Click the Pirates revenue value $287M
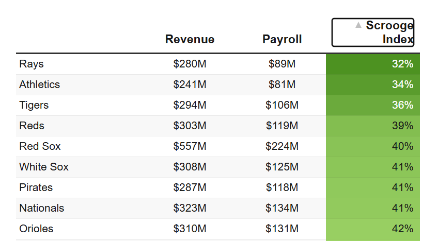This screenshot has width=438, height=241. click(190, 188)
